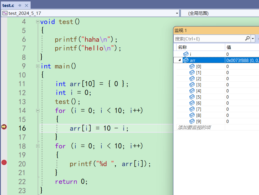Click the cube icon for element [2]

tap(192, 78)
